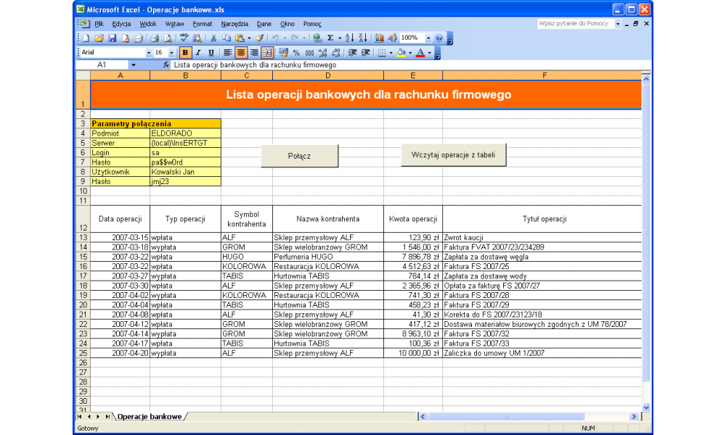The height and width of the screenshot is (435, 726).
Task: Save the workbook with the floppy icon
Action: (x=112, y=38)
